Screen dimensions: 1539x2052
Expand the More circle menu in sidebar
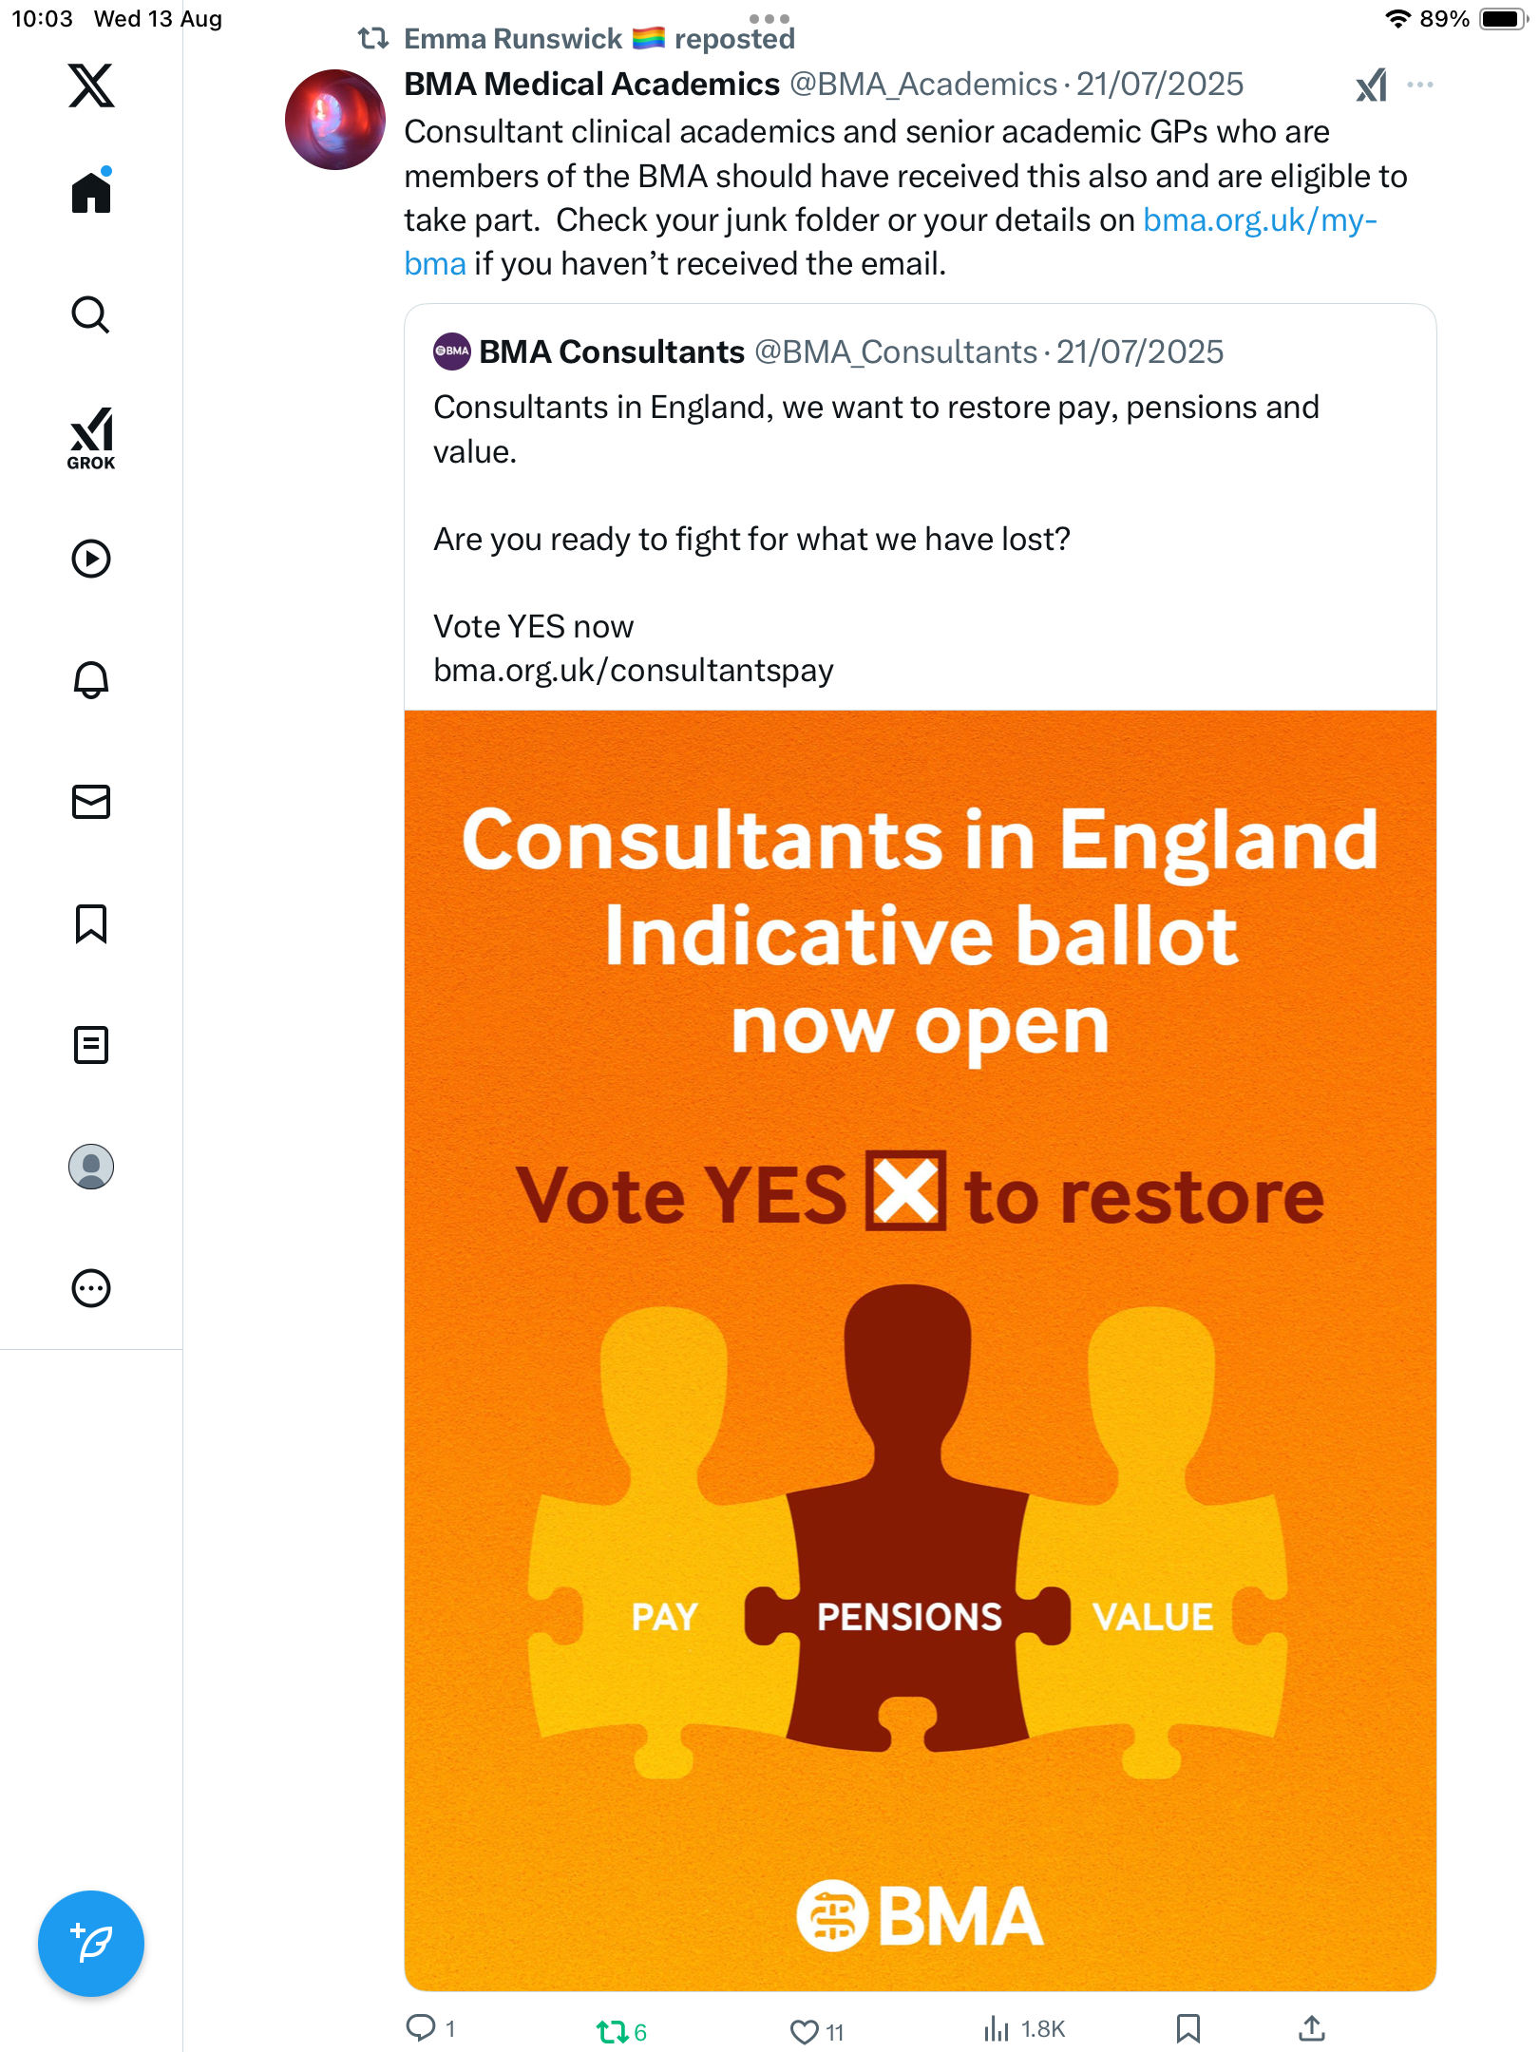pos(91,1288)
